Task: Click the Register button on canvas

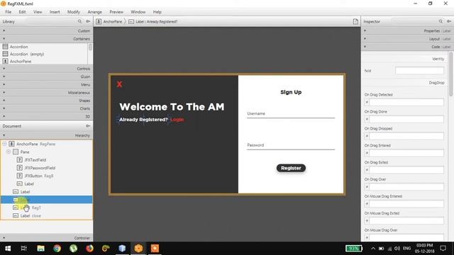Action: click(x=291, y=168)
